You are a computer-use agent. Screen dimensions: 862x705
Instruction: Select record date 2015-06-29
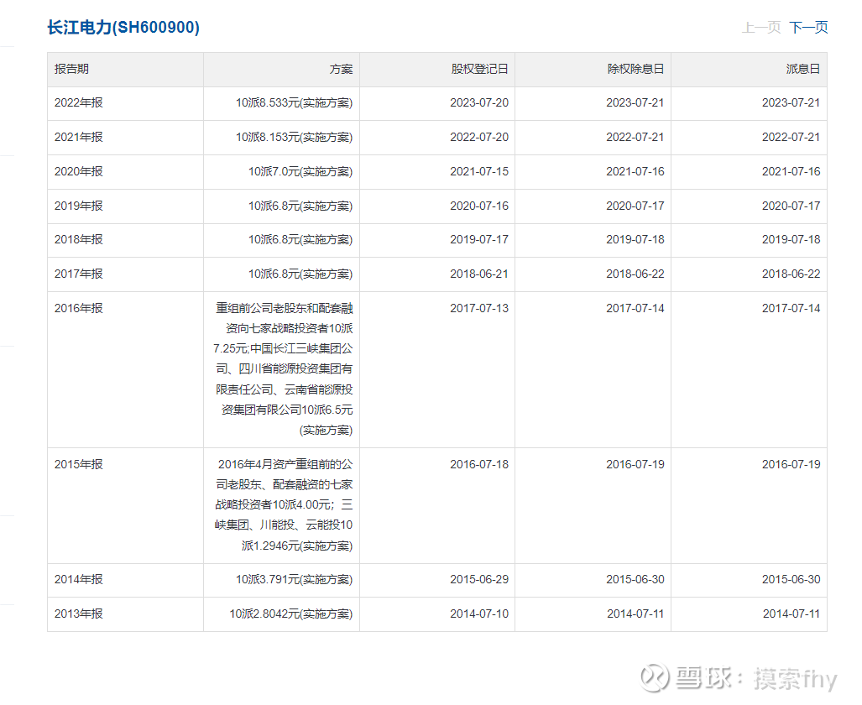(x=479, y=580)
